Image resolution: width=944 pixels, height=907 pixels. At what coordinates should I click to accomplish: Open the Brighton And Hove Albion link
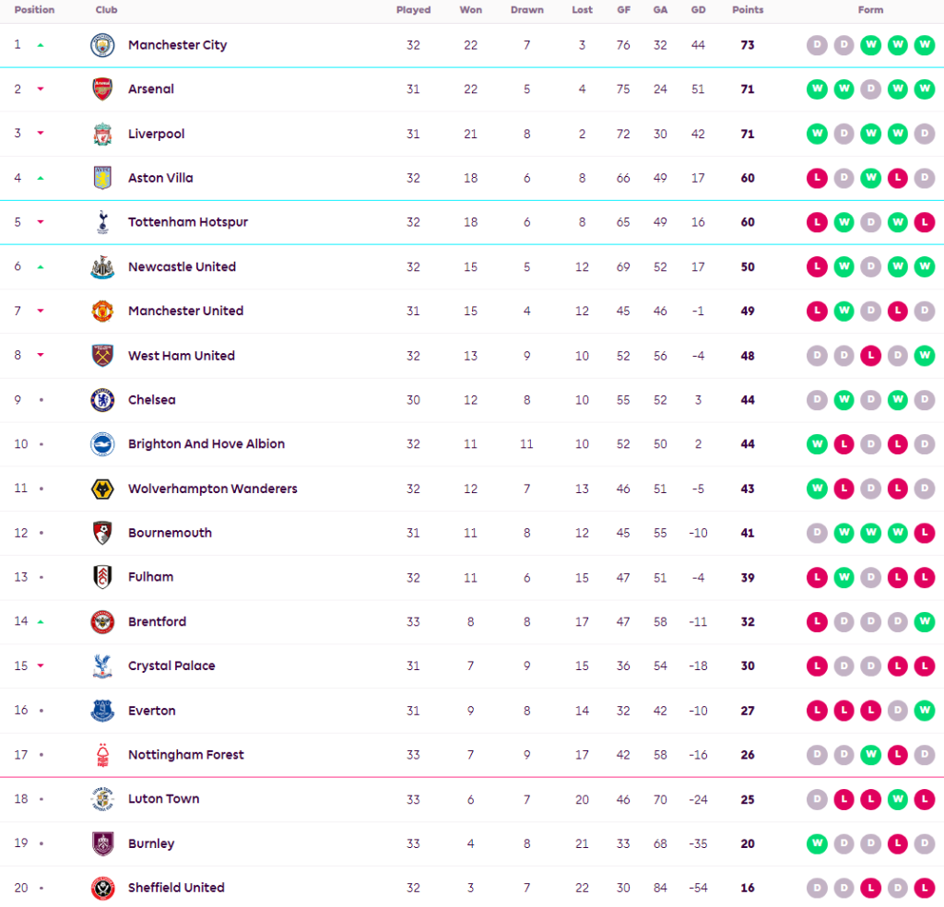[206, 444]
